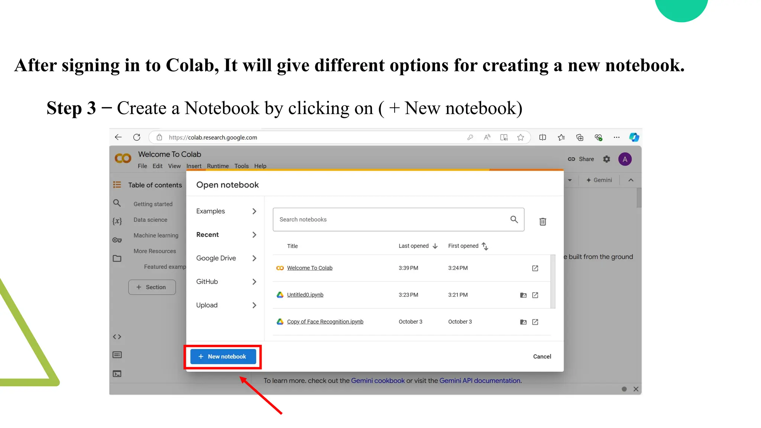Favorite this page with star icon
Screen dimensions: 761x428
[x=521, y=137]
